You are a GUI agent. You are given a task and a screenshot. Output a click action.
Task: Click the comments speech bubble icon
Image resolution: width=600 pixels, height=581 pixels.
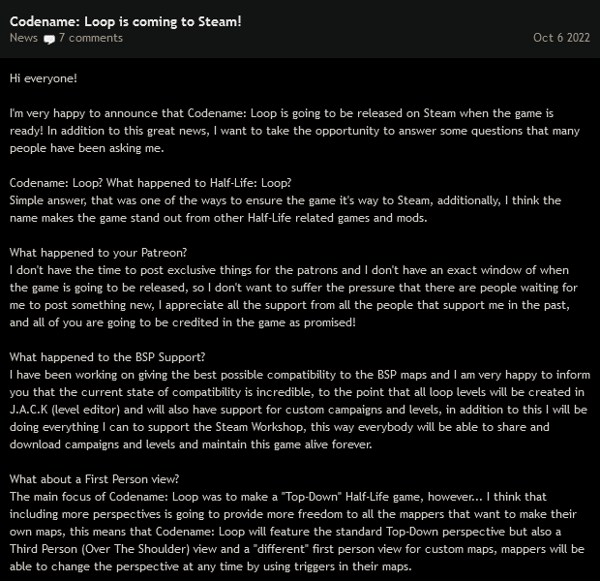pos(49,39)
